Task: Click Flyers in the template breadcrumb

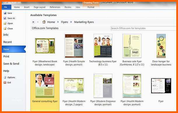Action: pyautogui.click(x=64, y=22)
